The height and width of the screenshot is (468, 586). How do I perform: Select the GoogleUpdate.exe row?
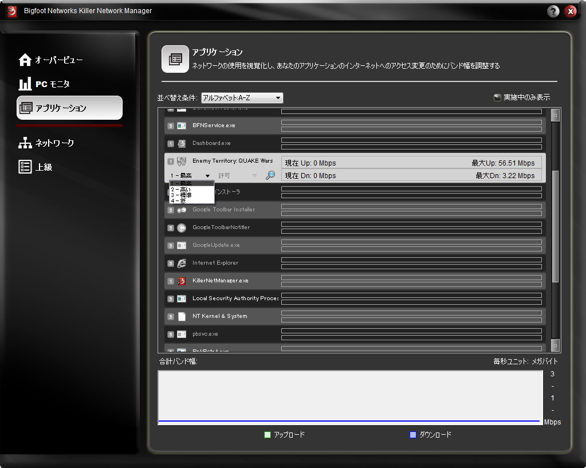tap(355, 245)
